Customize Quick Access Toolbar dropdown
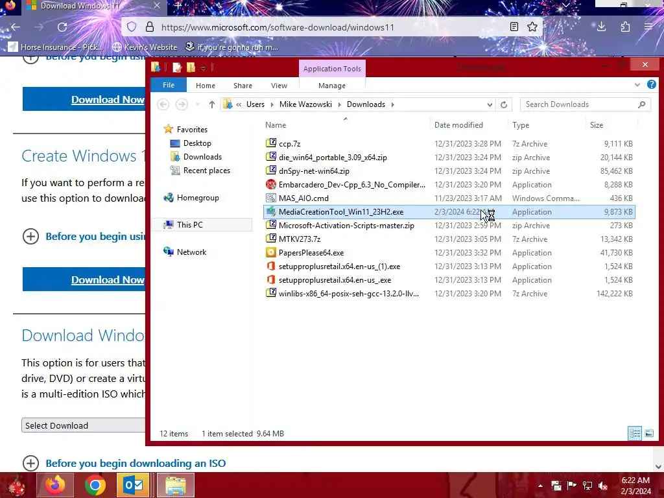Viewport: 664px width, 498px height. [x=203, y=68]
